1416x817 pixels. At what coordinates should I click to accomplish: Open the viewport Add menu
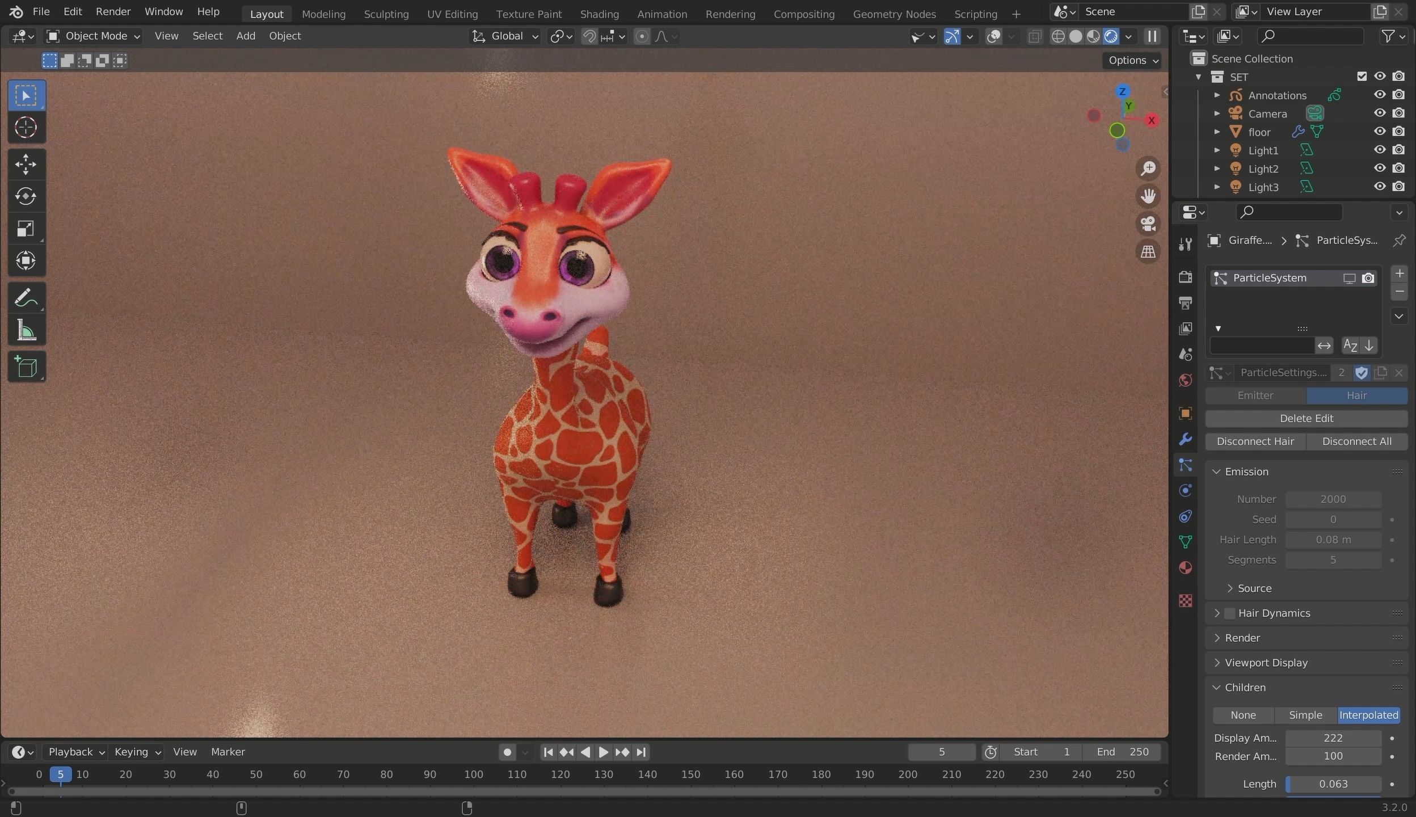tap(246, 36)
